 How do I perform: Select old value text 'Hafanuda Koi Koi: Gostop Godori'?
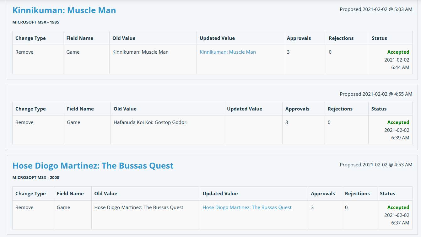150,122
